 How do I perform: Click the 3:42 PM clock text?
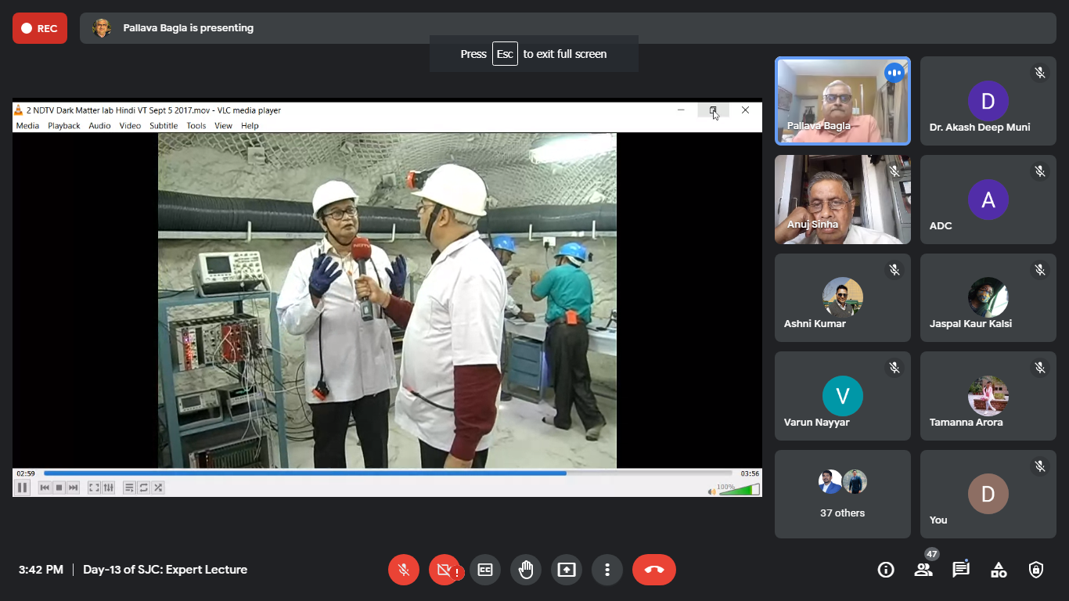pos(41,570)
